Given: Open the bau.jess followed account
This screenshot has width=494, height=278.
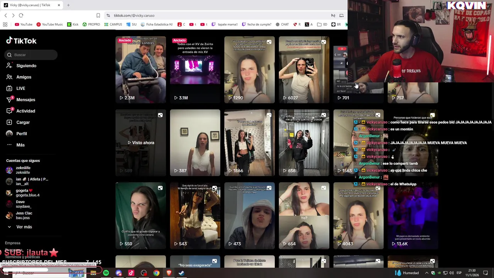Looking at the screenshot, I should click(x=19, y=215).
